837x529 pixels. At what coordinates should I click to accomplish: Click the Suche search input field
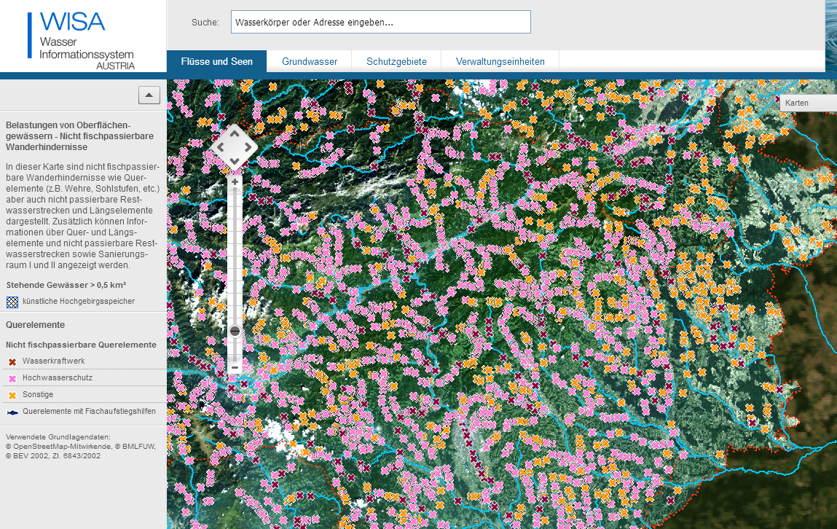[380, 22]
